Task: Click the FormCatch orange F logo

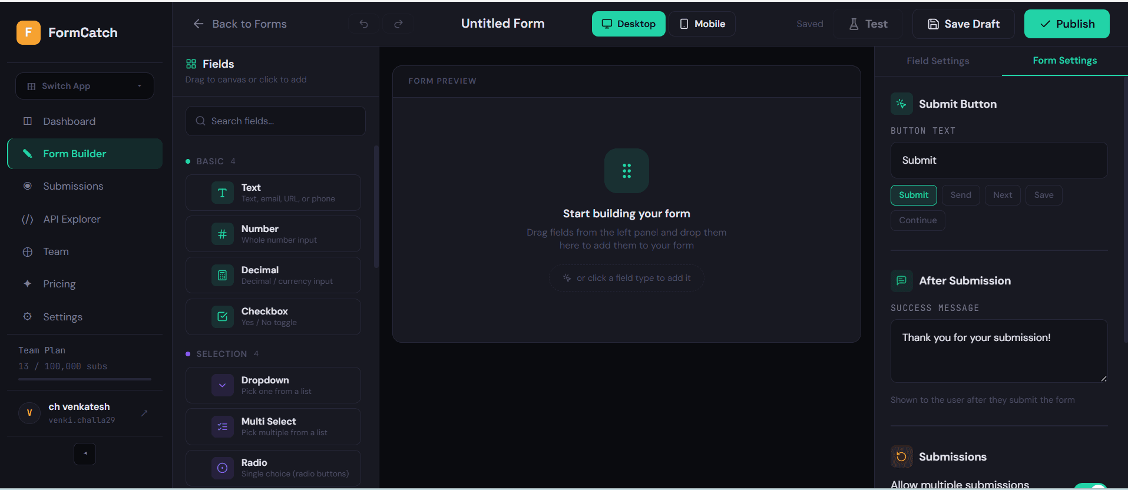Action: pyautogui.click(x=28, y=33)
